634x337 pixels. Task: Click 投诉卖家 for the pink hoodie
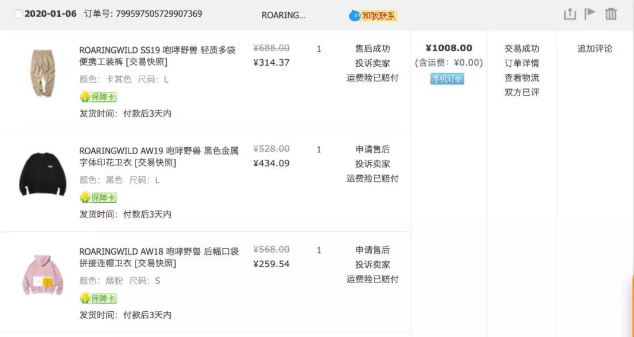[372, 265]
